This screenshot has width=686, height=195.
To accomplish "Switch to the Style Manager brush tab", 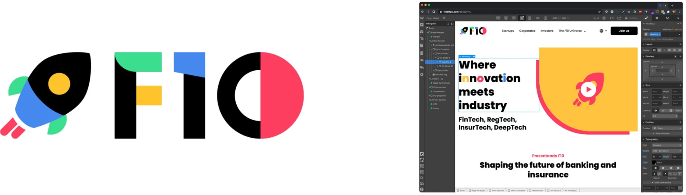I will pos(647,18).
